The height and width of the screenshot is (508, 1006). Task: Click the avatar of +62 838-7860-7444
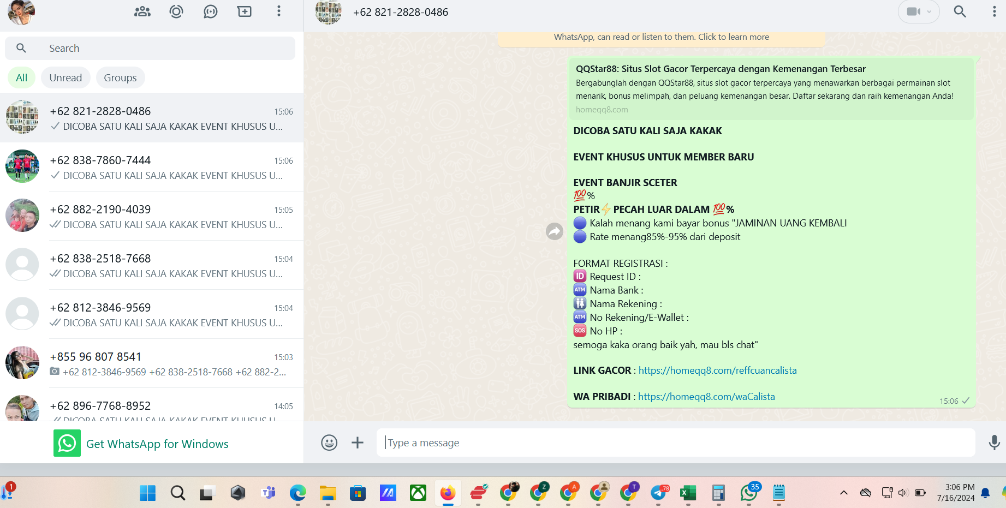point(22,166)
